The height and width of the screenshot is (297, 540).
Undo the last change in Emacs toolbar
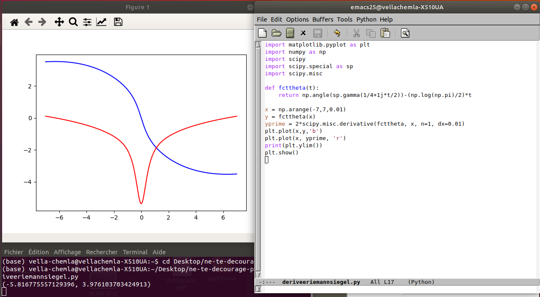[x=337, y=33]
